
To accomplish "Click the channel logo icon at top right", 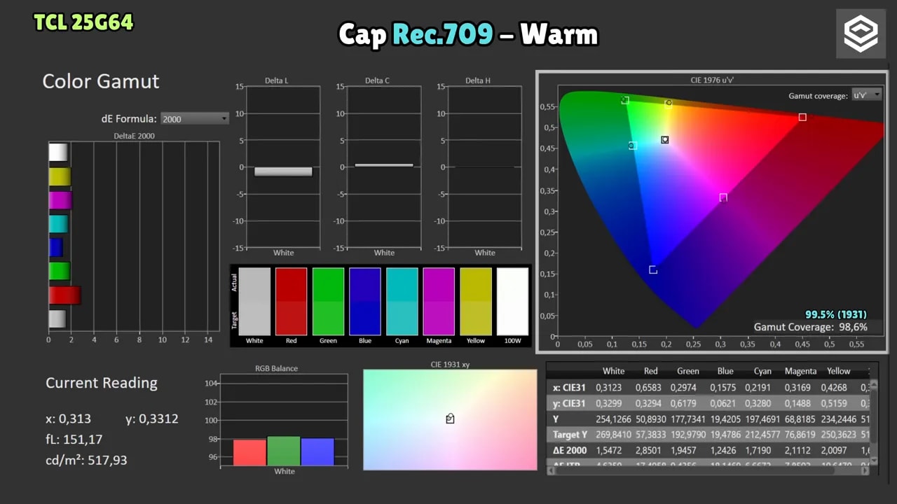I will coord(861,34).
